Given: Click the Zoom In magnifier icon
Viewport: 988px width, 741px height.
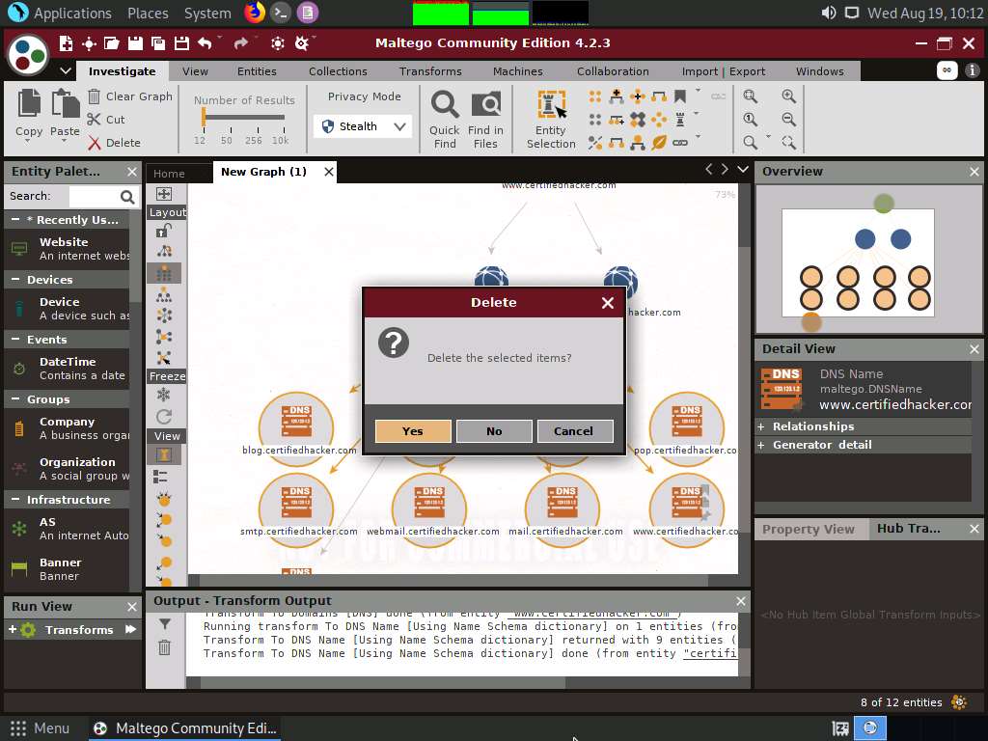Looking at the screenshot, I should click(788, 96).
